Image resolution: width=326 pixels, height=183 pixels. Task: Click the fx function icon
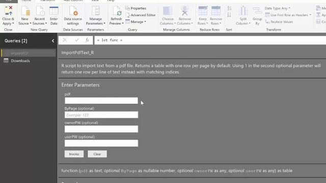tap(87, 40)
